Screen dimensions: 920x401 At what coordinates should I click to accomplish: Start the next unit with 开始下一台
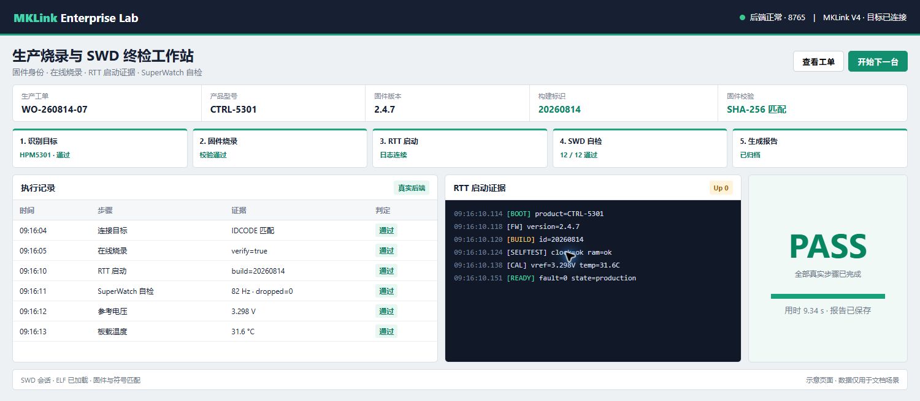click(878, 61)
